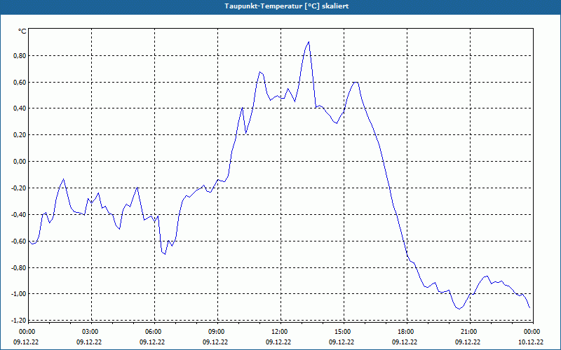The width and height of the screenshot is (561, 350).
Task: Click the '00:00' label above '10.12.22'
Action: 533,332
